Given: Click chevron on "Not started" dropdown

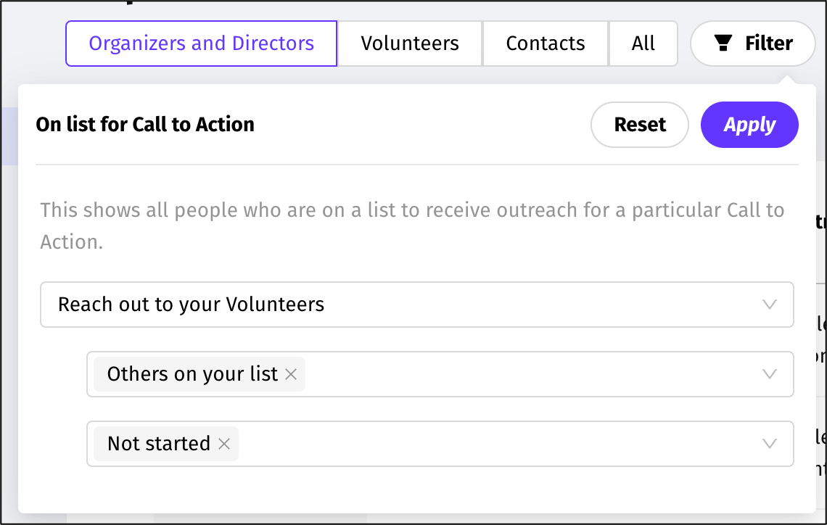Looking at the screenshot, I should point(770,444).
